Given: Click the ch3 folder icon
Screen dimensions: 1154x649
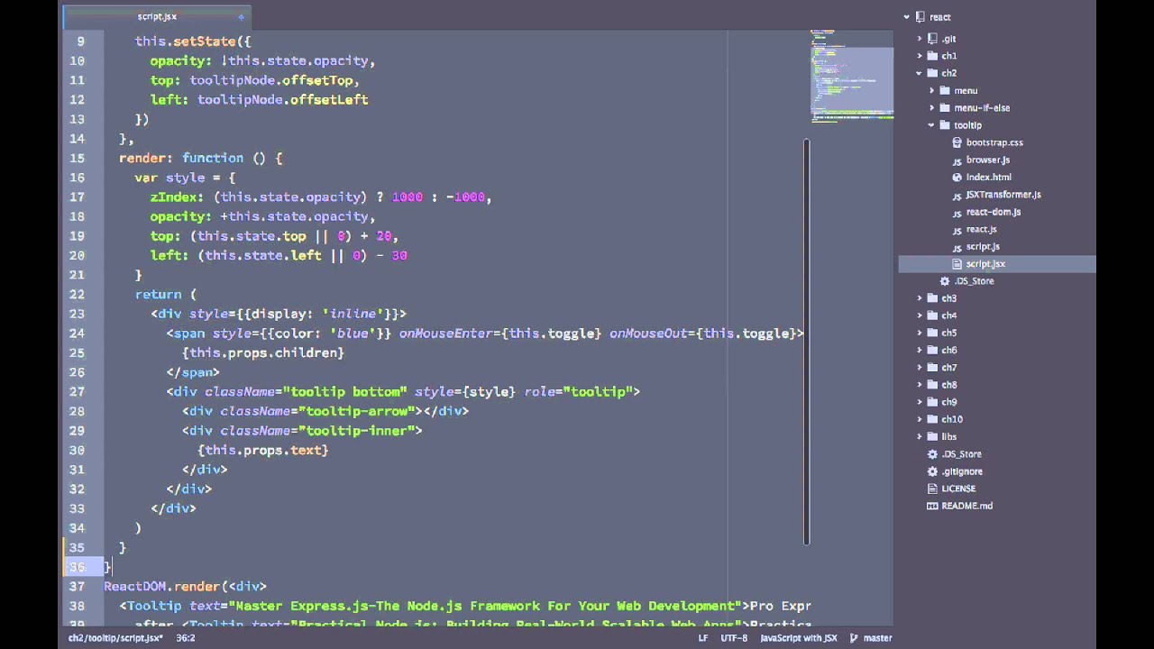Looking at the screenshot, I should click(933, 298).
